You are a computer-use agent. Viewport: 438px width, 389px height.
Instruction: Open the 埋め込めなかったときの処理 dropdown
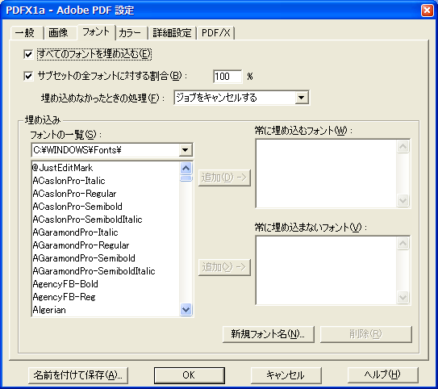tap(242, 98)
